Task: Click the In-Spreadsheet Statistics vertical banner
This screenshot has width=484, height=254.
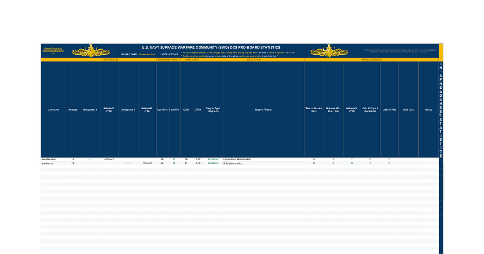Action: 441,110
